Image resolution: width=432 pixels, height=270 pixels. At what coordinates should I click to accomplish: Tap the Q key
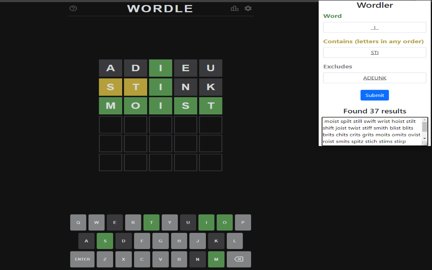pyautogui.click(x=78, y=222)
